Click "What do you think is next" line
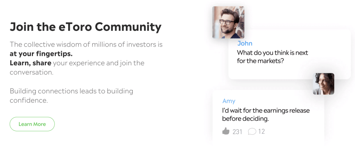 coord(272,53)
